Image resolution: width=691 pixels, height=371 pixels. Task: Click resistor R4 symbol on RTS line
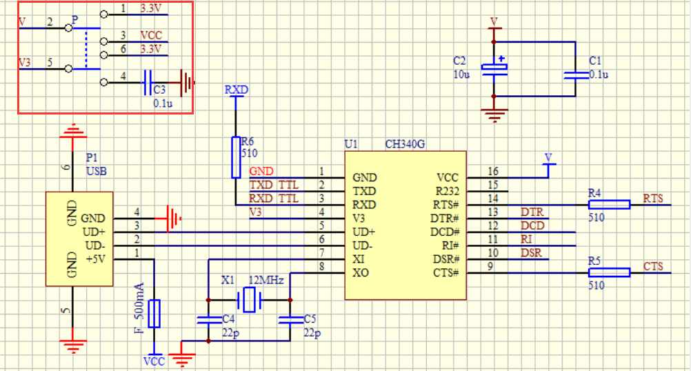[x=609, y=204]
